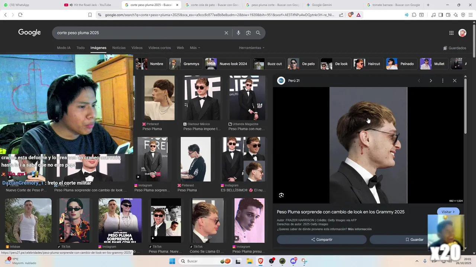Click the Google logo

[x=29, y=32]
